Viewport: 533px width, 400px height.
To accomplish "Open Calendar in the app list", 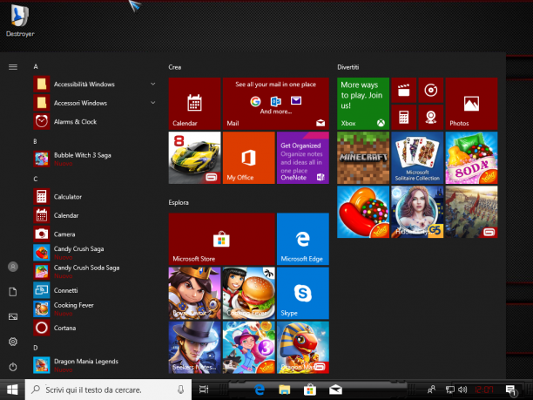I will [95, 215].
